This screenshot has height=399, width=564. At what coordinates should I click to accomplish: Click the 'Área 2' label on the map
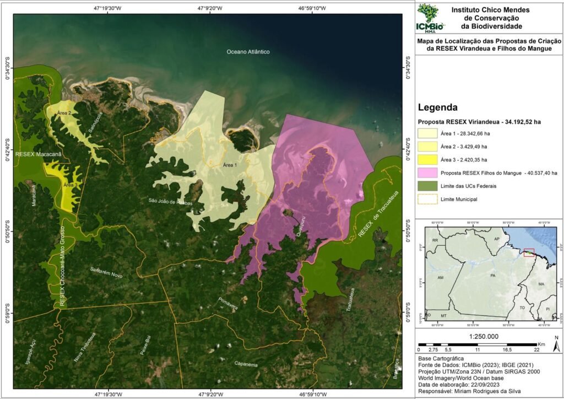pos(64,113)
